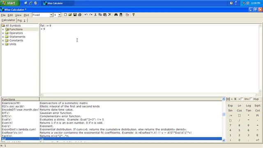
Task: Click inside the calculator editor text area
Action: pyautogui.click(x=149, y=59)
